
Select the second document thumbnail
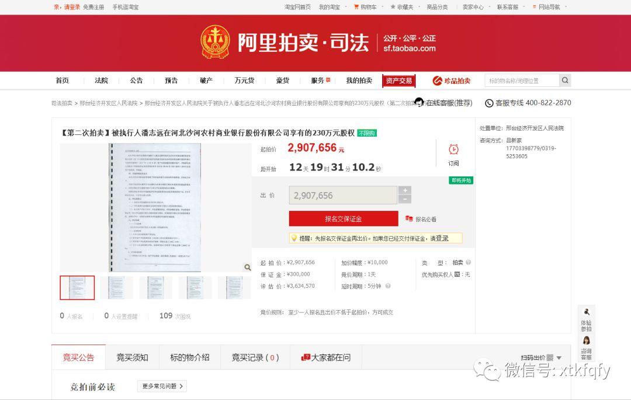(116, 287)
